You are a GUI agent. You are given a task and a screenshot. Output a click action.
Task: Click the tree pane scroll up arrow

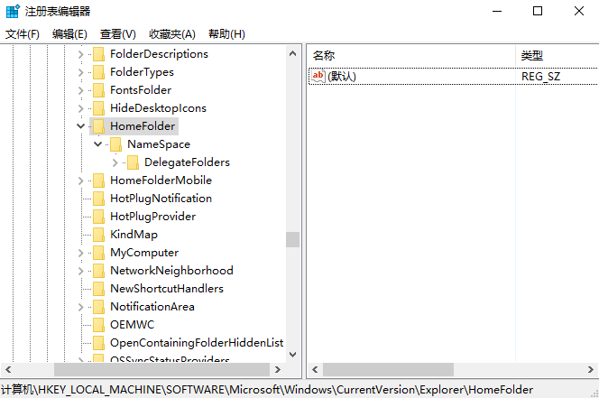click(x=292, y=53)
